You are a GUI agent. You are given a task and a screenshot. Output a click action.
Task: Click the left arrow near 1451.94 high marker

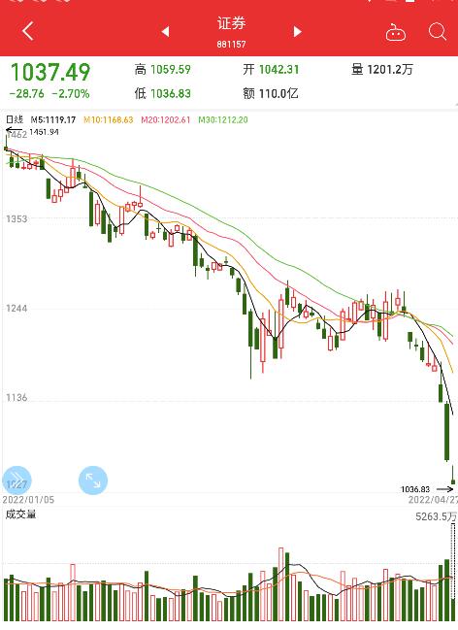(x=14, y=130)
